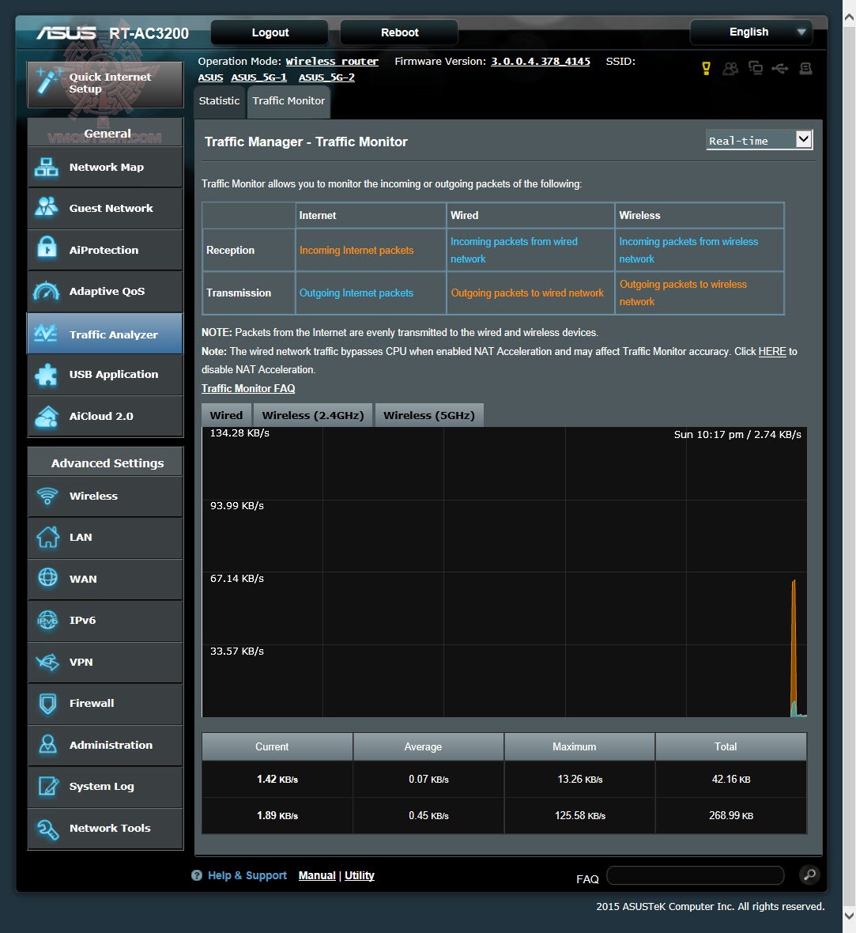Open the Traffic Monitor FAQ link
Viewport: 856px width, 933px height.
pos(248,388)
